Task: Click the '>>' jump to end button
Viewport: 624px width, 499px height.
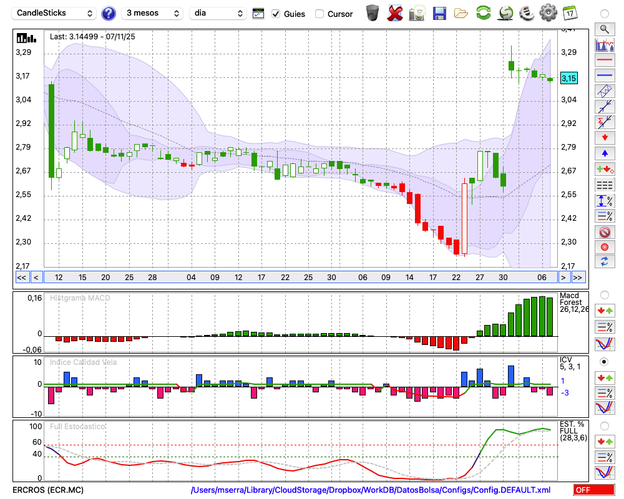Action: click(x=578, y=278)
